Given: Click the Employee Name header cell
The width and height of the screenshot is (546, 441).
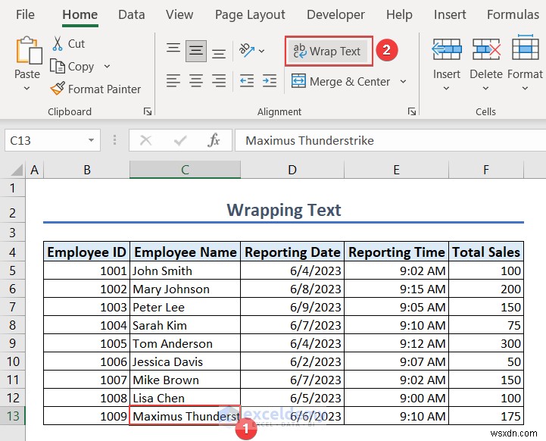Looking at the screenshot, I should 185,252.
